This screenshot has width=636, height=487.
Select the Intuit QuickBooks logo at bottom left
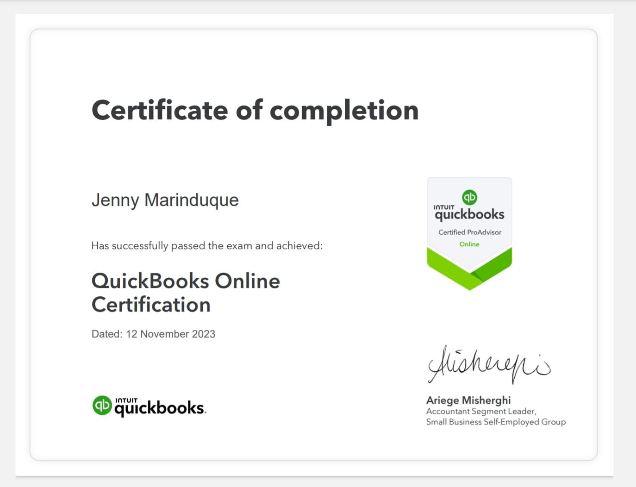(x=149, y=406)
